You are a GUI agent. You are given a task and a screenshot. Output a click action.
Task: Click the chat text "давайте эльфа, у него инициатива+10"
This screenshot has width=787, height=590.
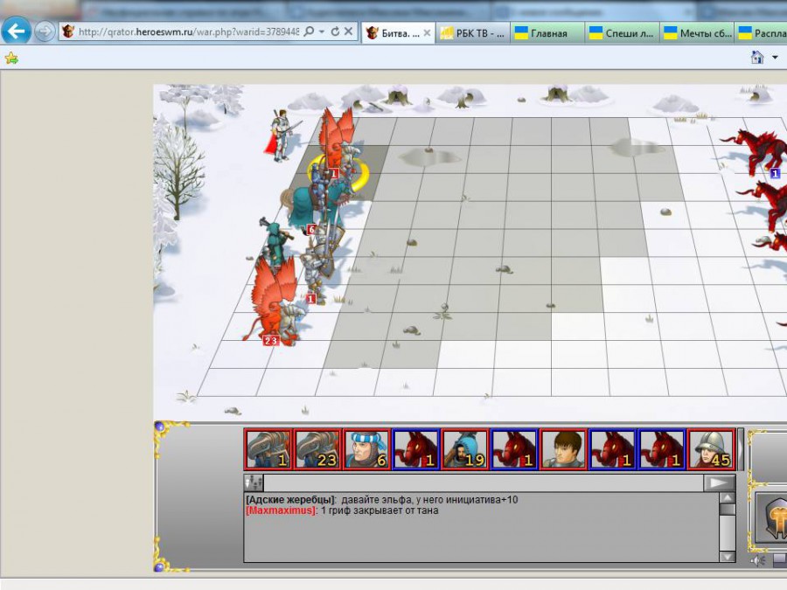pos(429,500)
